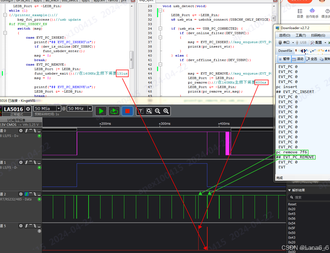Open 工具(T) menu in Downloader
The image size is (330, 253).
(301, 35)
